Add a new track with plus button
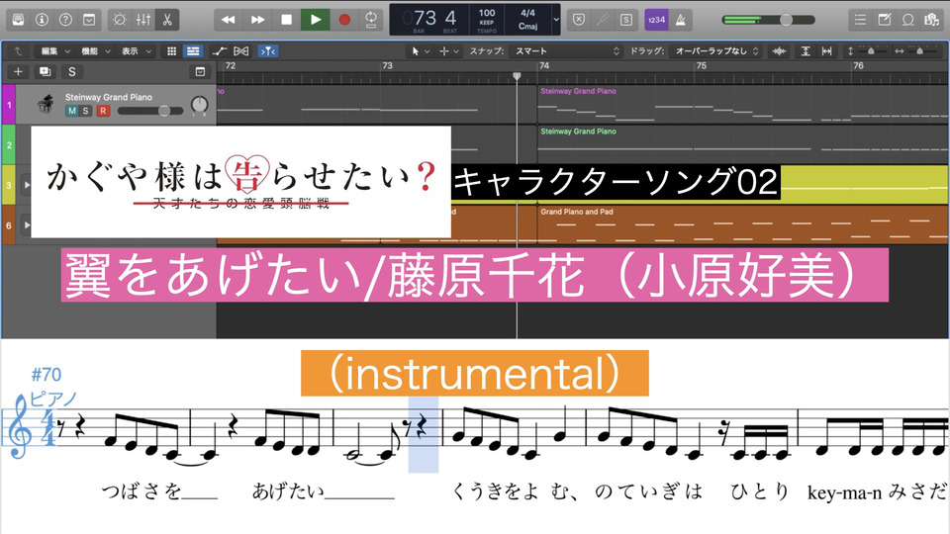The image size is (950, 534). tap(18, 72)
